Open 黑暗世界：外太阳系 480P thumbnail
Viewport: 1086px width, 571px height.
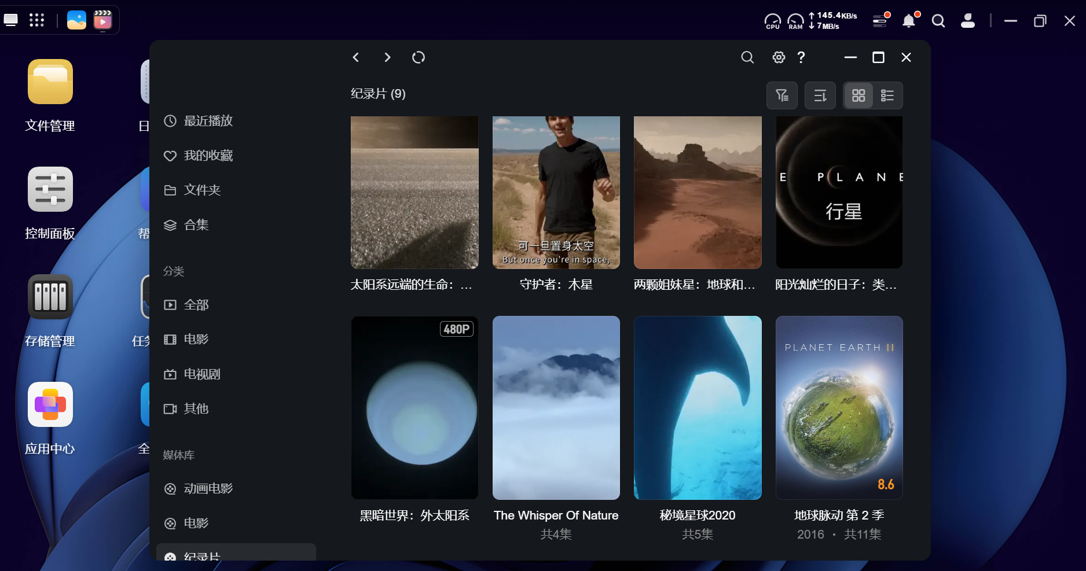[x=414, y=407]
